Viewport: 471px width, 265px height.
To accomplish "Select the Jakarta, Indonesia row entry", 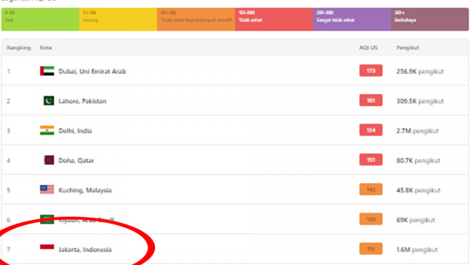I will 84,249.
